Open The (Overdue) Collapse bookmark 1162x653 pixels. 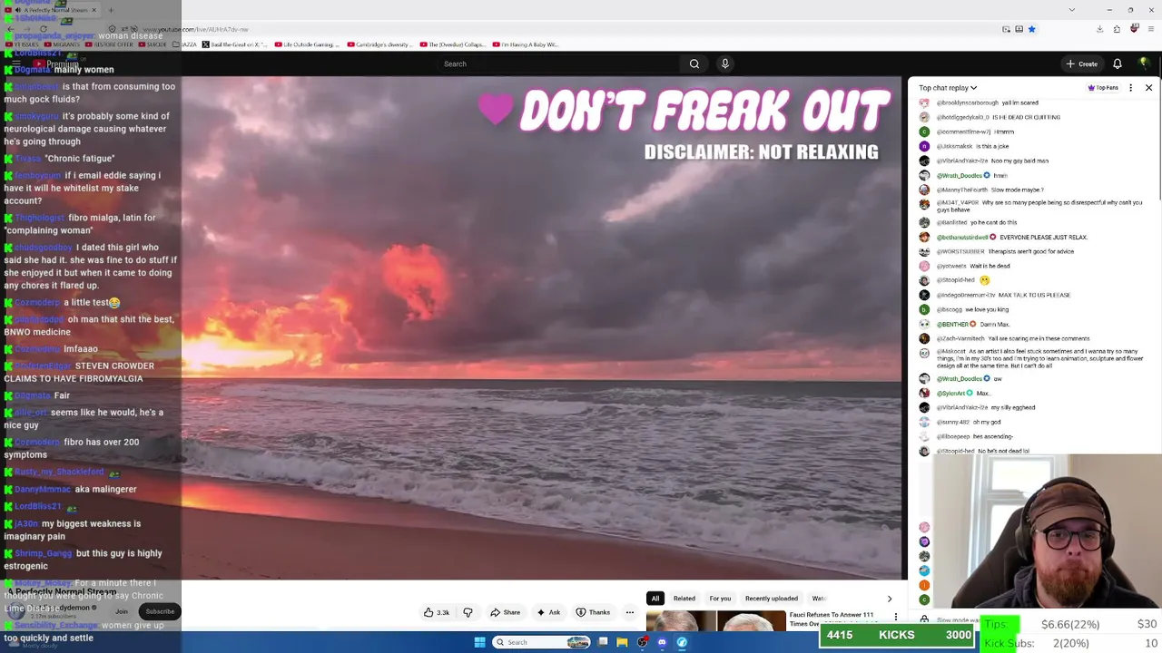[x=453, y=44]
